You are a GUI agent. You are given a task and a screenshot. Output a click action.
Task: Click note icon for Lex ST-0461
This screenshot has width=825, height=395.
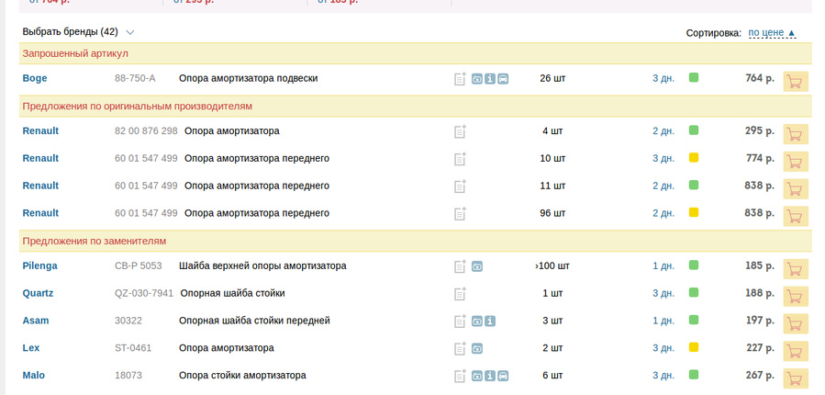(460, 348)
